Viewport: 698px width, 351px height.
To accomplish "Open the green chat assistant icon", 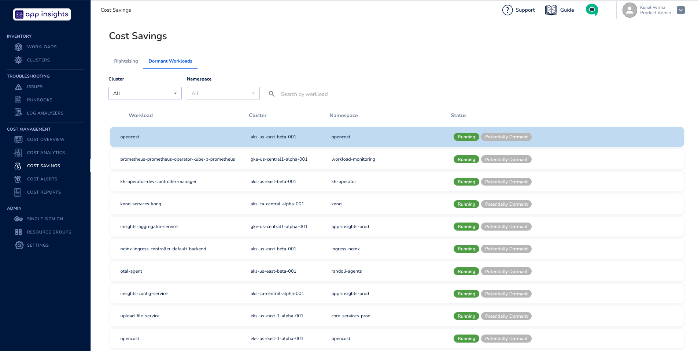I will (591, 10).
